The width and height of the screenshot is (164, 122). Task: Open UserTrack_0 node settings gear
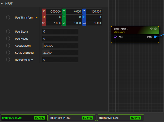pyautogui.click(x=155, y=29)
